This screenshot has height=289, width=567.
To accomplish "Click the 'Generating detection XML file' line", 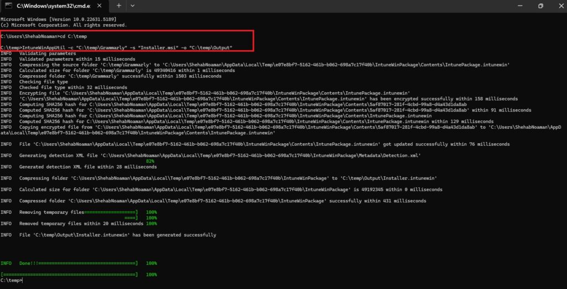I will tap(211, 155).
